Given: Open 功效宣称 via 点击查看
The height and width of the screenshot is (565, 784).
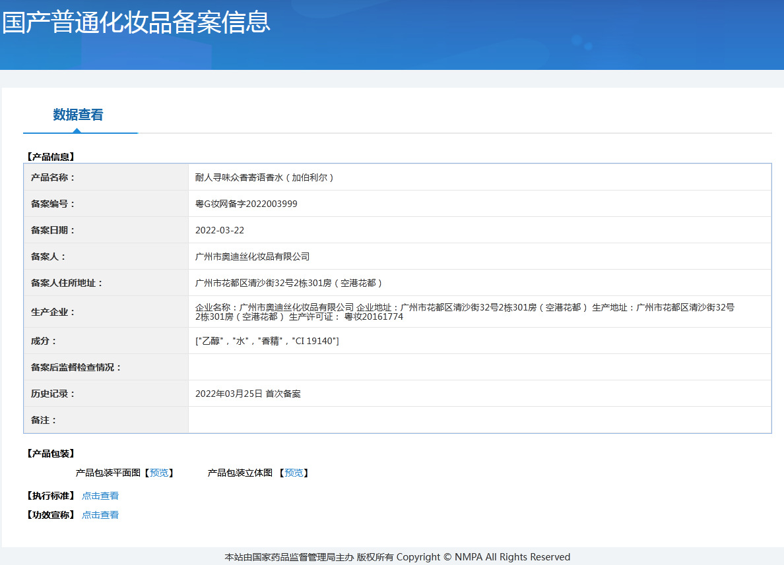Looking at the screenshot, I should (x=100, y=515).
